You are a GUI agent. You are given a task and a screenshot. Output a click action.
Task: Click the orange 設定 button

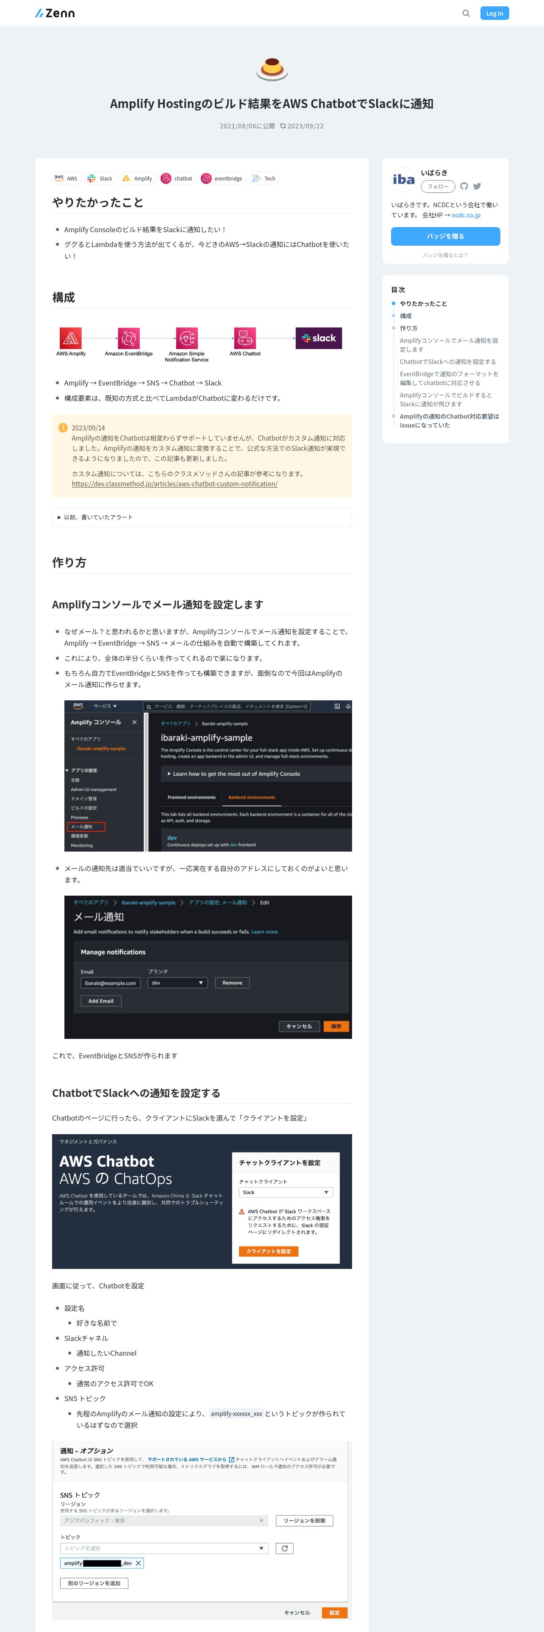334,1613
